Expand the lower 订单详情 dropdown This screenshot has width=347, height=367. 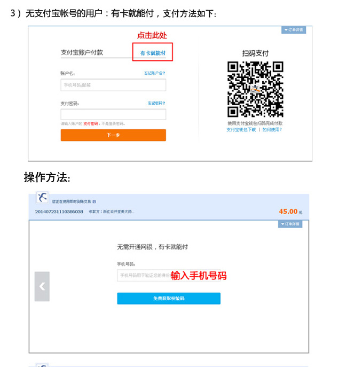click(x=290, y=224)
